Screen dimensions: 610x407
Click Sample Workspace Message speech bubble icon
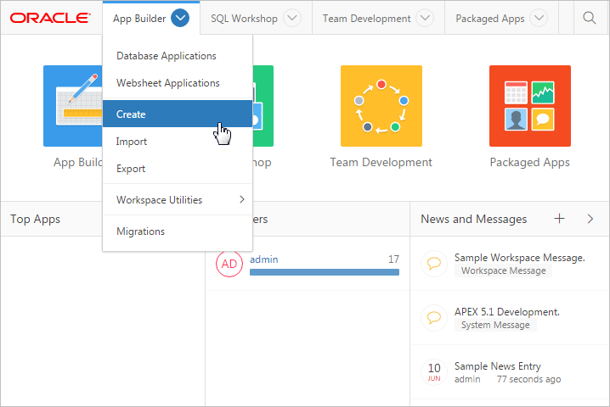point(433,264)
